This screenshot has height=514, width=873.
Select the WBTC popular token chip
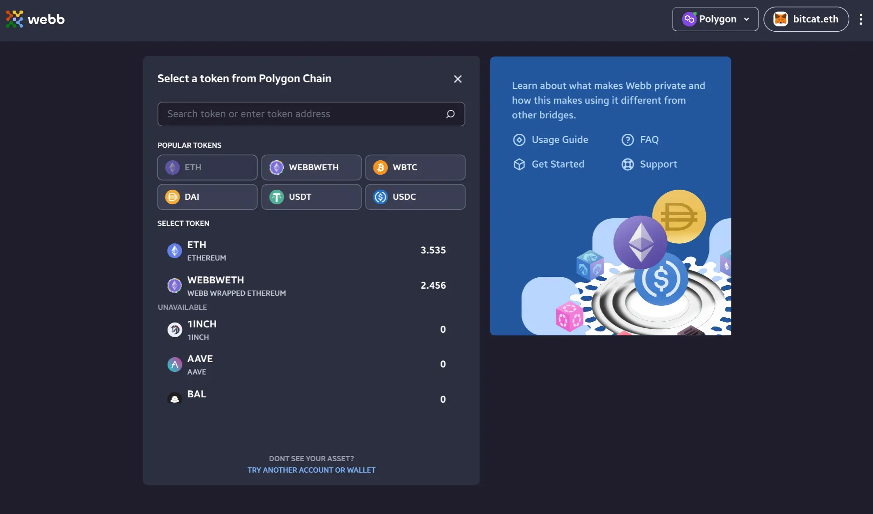[x=415, y=167]
